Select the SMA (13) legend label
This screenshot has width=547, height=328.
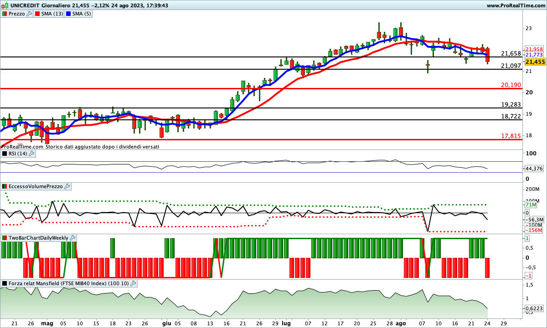[x=52, y=14]
